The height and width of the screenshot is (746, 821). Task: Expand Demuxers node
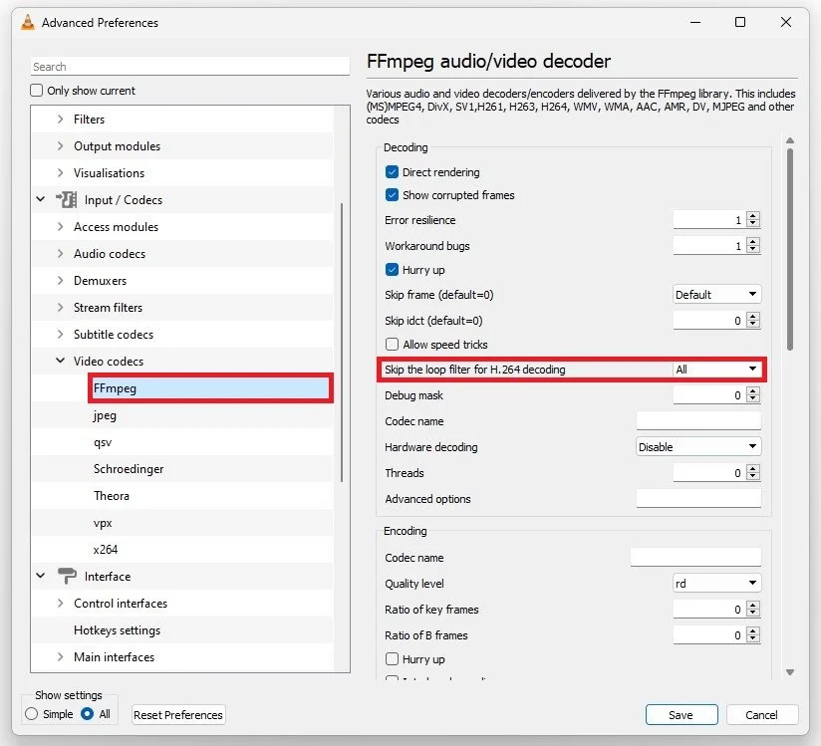point(60,280)
